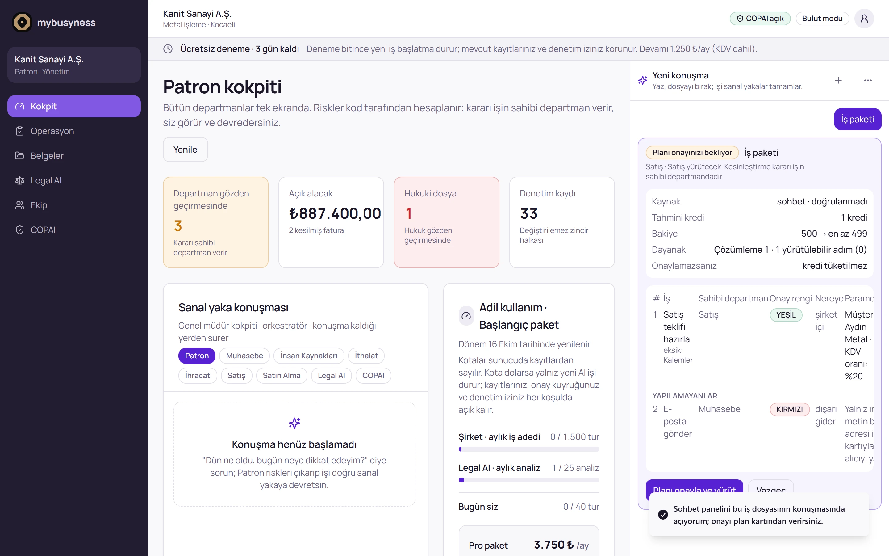Select the COPAI department chip
This screenshot has width=889, height=556.
[x=373, y=375]
